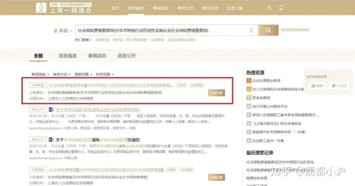This screenshot has height=186, width=355.
Task: Click Word icon beside 2020-03-05 通知 result
Action: pyautogui.click(x=51, y=140)
